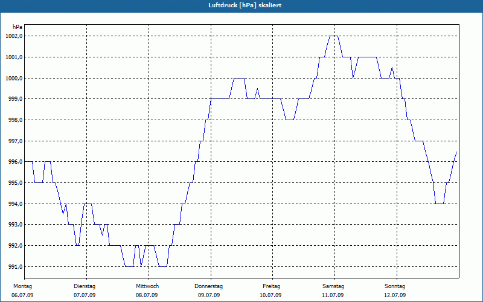
Task: Click the date 08.07.09
Action: click(x=147, y=295)
